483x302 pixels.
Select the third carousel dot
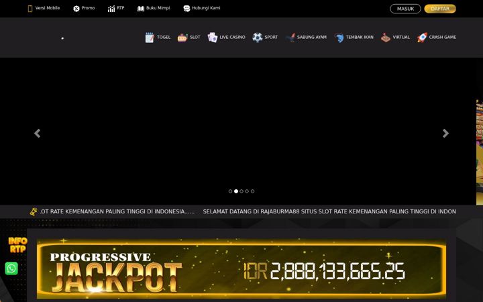click(241, 191)
